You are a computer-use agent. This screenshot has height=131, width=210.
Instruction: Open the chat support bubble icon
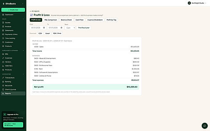(205, 126)
